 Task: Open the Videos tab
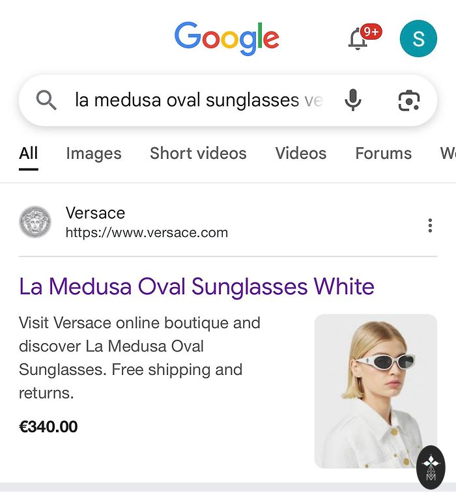[300, 154]
